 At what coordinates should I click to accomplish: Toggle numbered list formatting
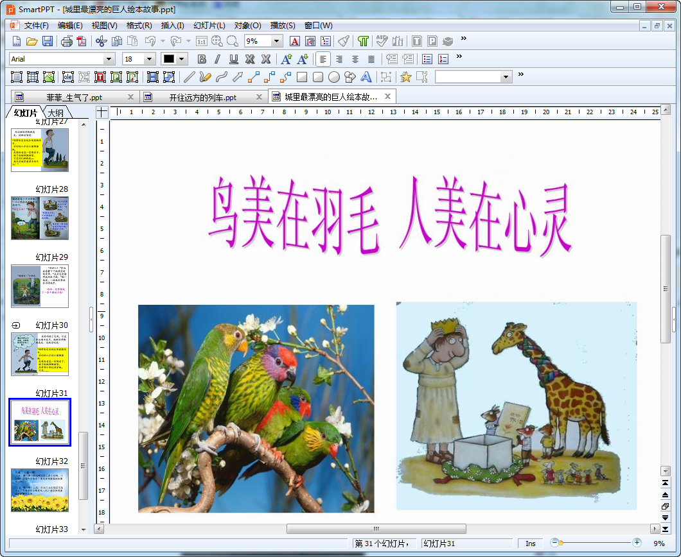(443, 59)
